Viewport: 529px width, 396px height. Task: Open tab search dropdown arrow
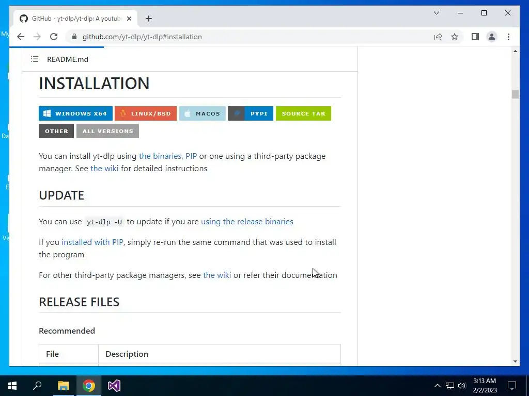coord(436,13)
